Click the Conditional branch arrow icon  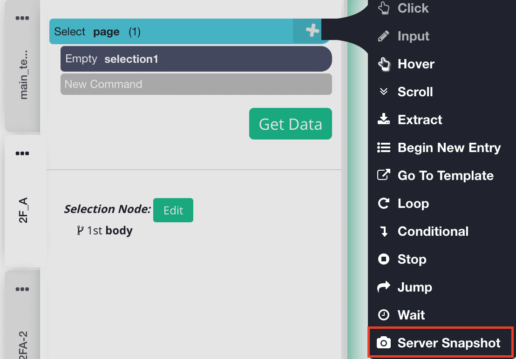pyautogui.click(x=384, y=232)
